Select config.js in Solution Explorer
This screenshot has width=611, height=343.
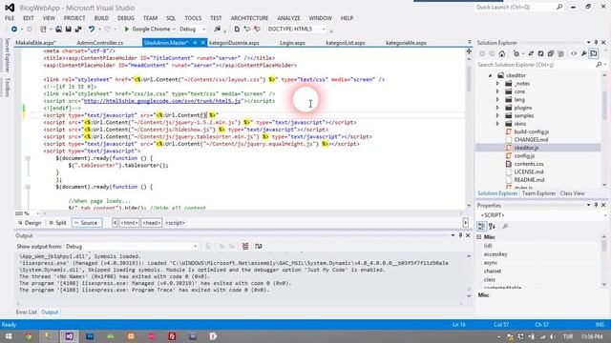tap(524, 156)
